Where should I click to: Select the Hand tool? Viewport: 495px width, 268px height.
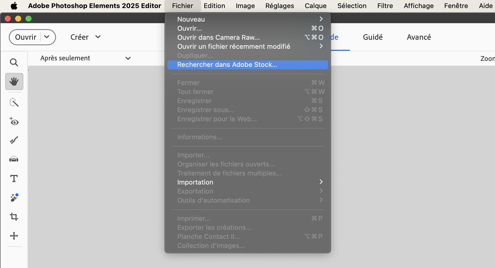tap(14, 81)
